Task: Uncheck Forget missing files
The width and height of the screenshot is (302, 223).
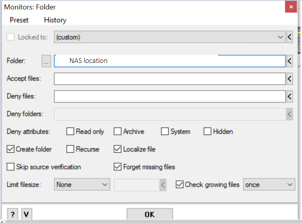Action: point(117,167)
